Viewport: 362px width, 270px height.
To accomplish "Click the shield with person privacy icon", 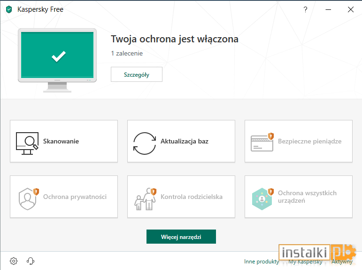I will coord(29,199).
